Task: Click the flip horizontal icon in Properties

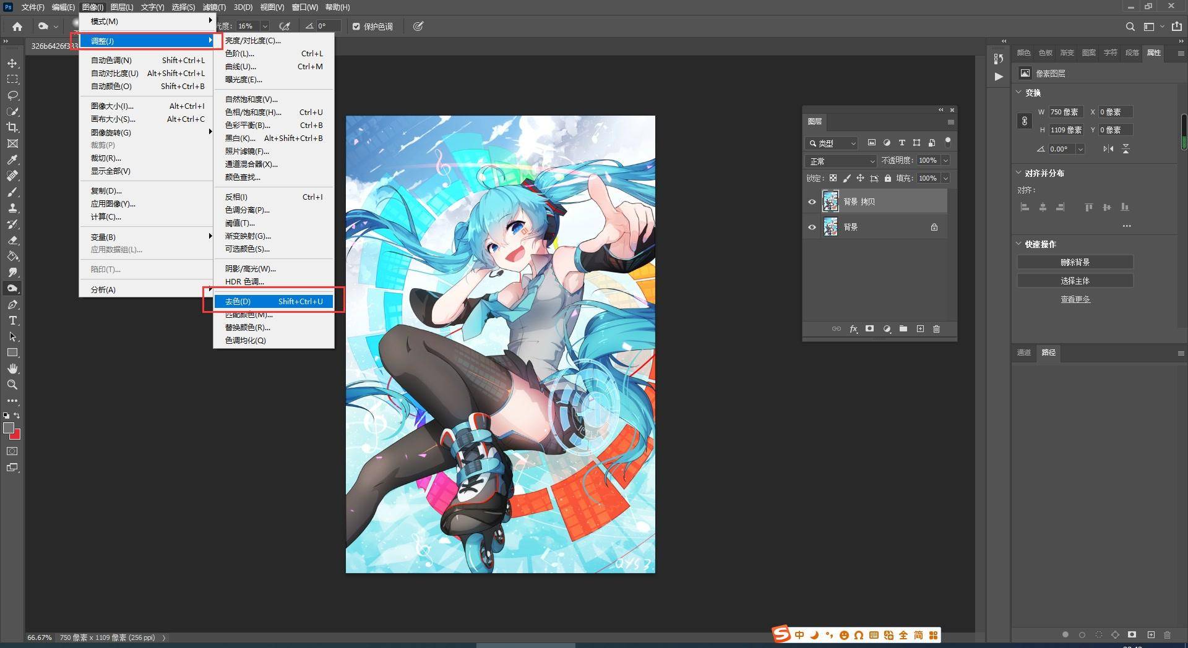Action: (1108, 148)
